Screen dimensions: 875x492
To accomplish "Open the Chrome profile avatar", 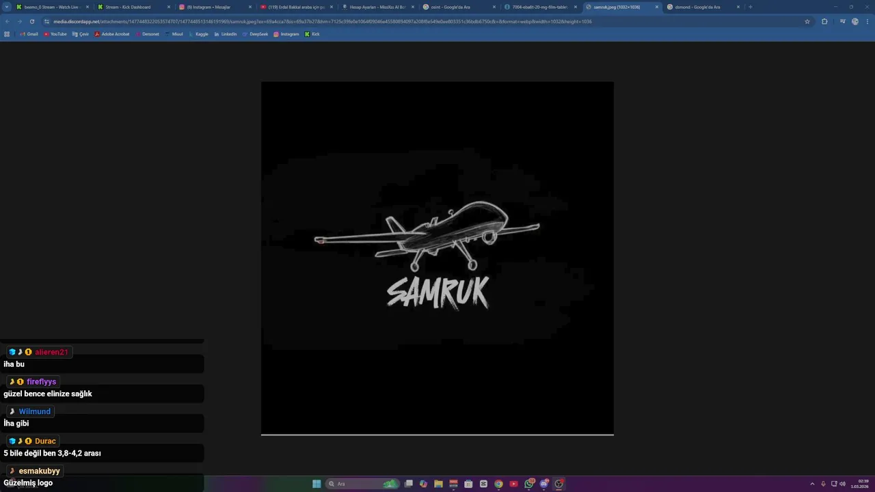I will (x=855, y=21).
